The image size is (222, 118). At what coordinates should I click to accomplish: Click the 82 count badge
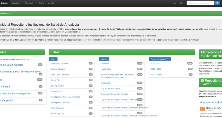click(x=91, y=63)
